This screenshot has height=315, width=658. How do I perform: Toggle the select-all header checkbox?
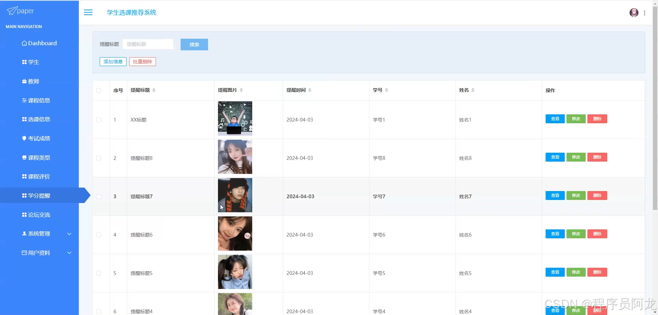(x=99, y=90)
